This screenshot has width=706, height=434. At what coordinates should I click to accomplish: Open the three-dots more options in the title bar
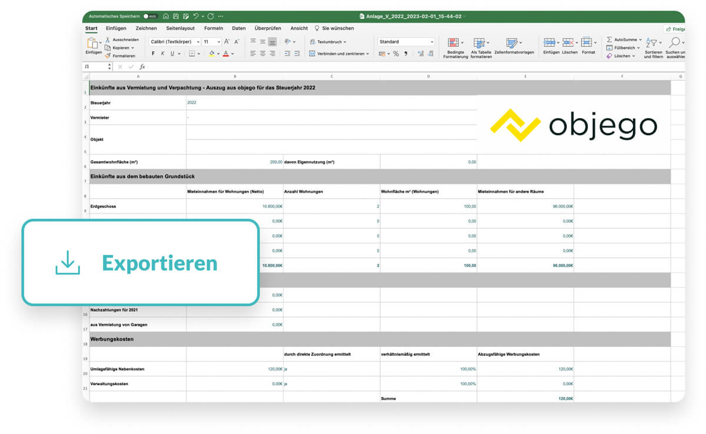point(221,16)
